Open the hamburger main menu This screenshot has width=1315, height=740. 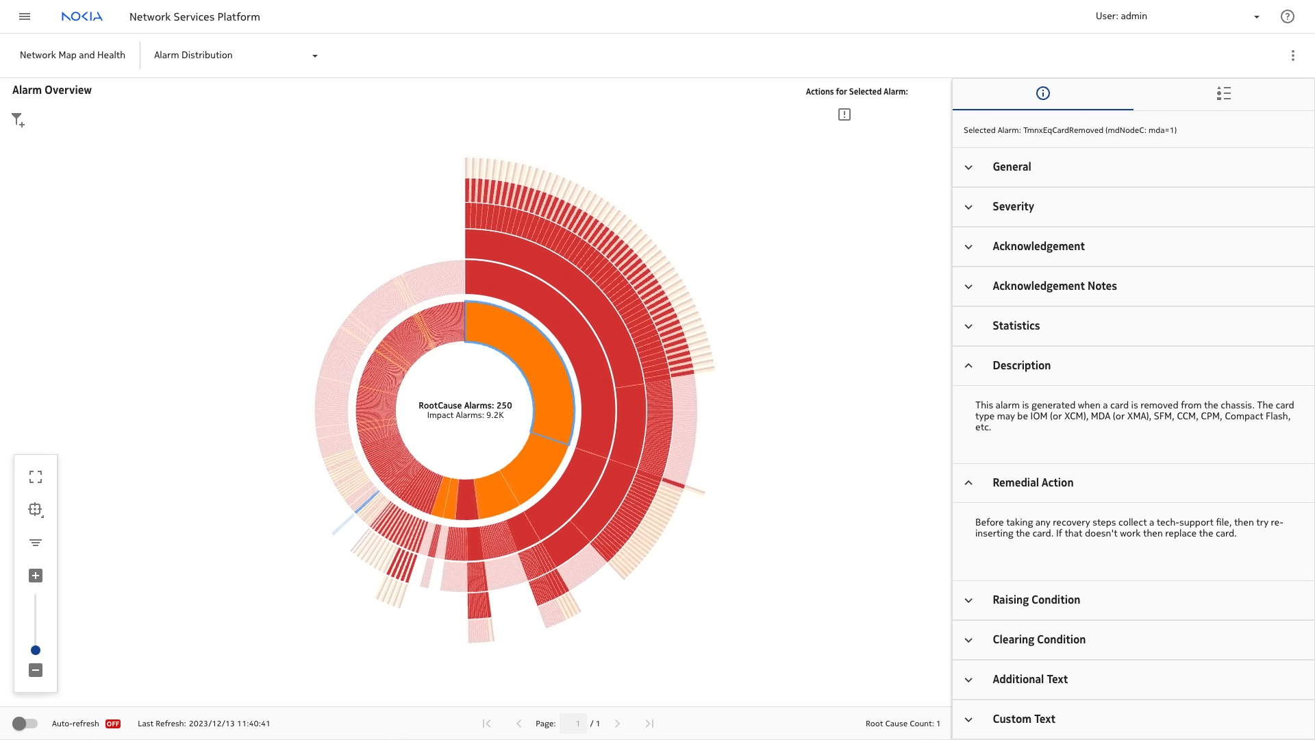tap(25, 16)
